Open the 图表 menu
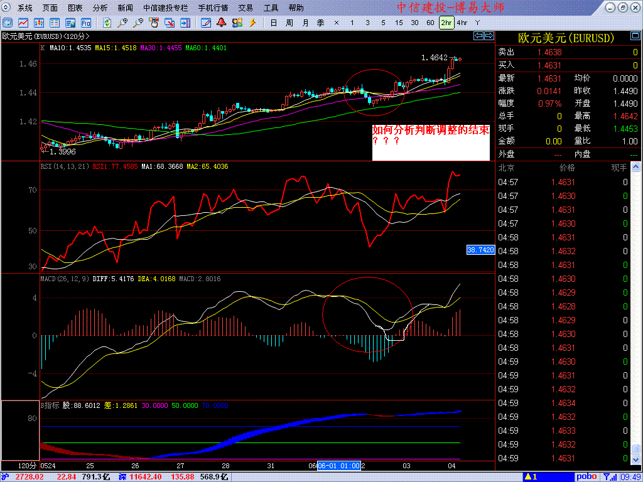The image size is (643, 482). pos(75,8)
